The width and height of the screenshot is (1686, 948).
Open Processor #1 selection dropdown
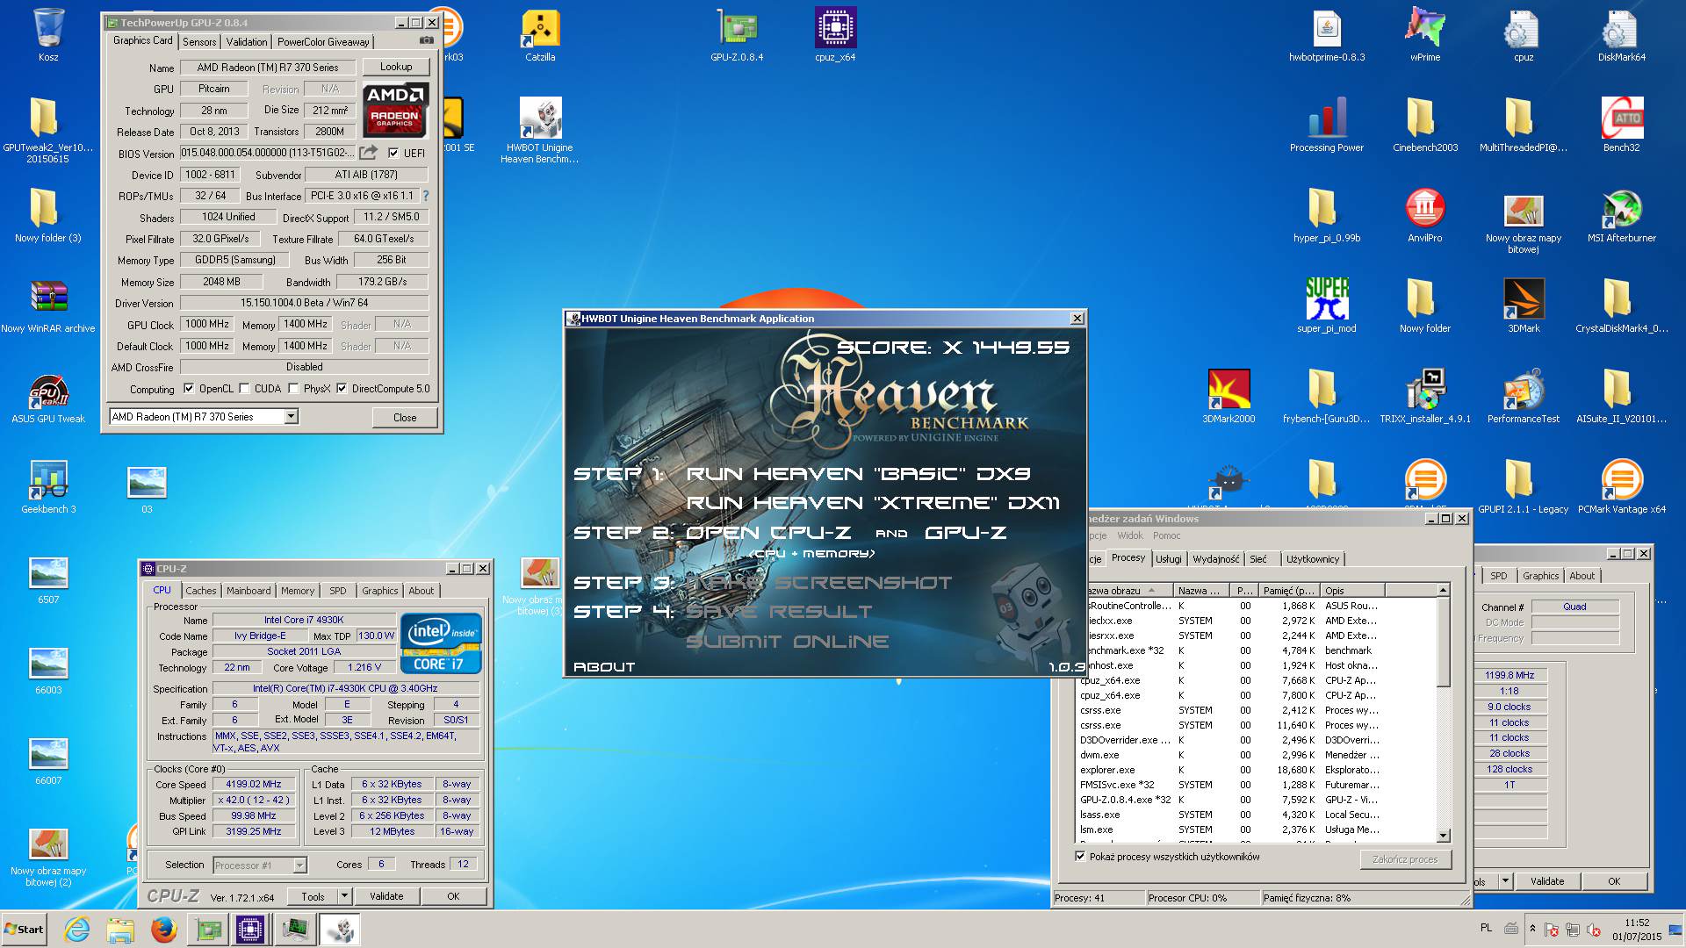pos(299,865)
